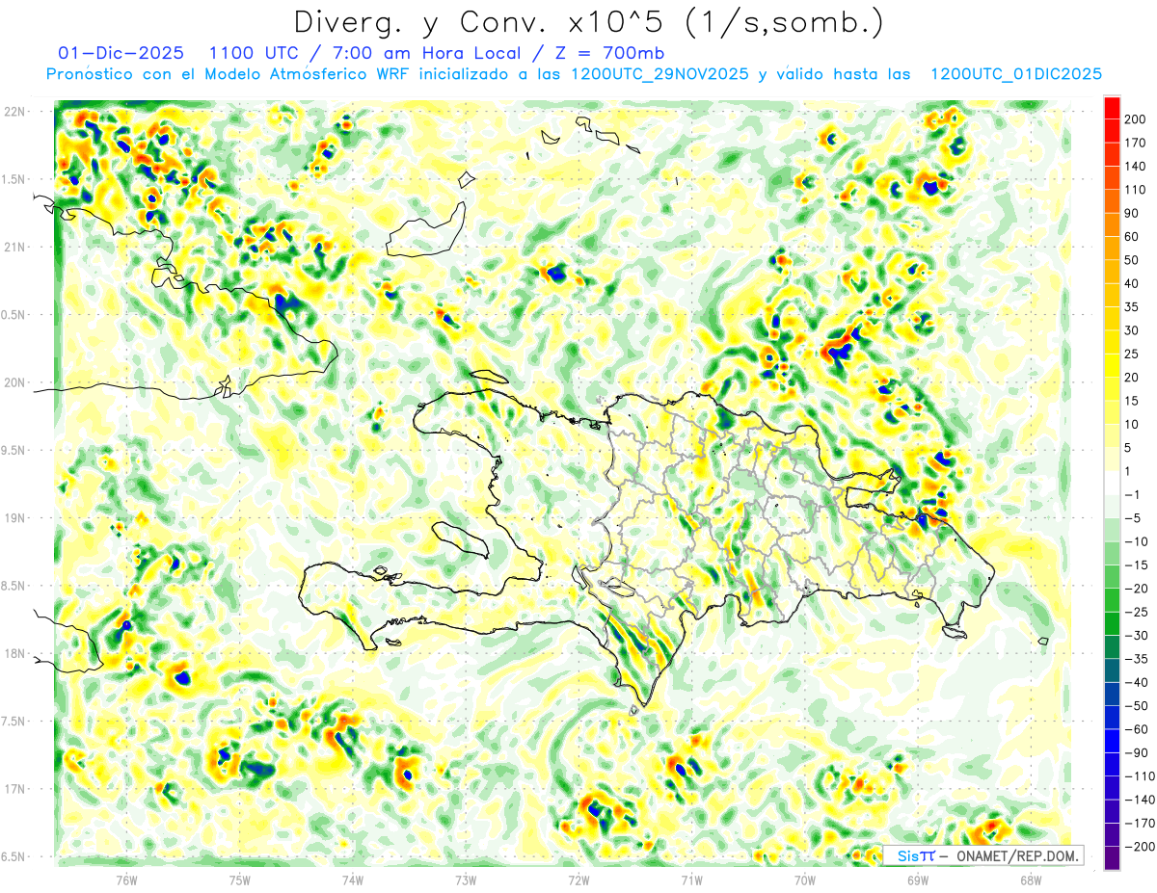The height and width of the screenshot is (893, 1157).
Task: Click the '6.5N' latitude label
Action: point(13,856)
